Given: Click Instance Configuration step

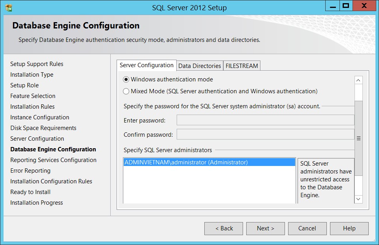Looking at the screenshot, I should pos(40,117).
